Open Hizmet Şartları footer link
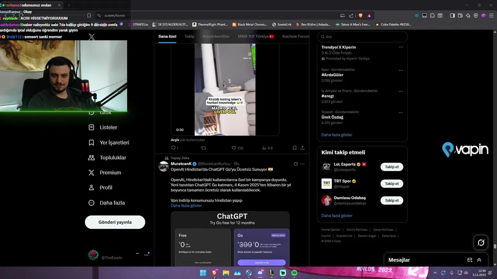Screen dimensions: 497x279 point(331,230)
